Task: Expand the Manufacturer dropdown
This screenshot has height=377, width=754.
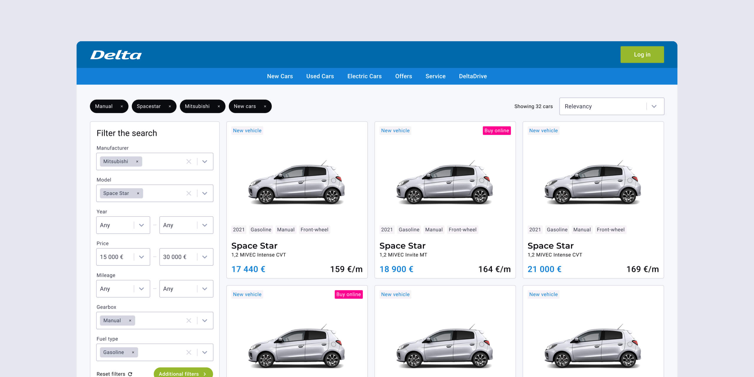Action: point(205,161)
